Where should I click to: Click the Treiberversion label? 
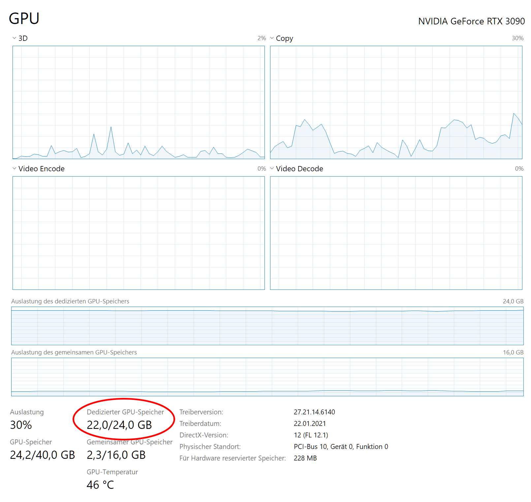[201, 412]
